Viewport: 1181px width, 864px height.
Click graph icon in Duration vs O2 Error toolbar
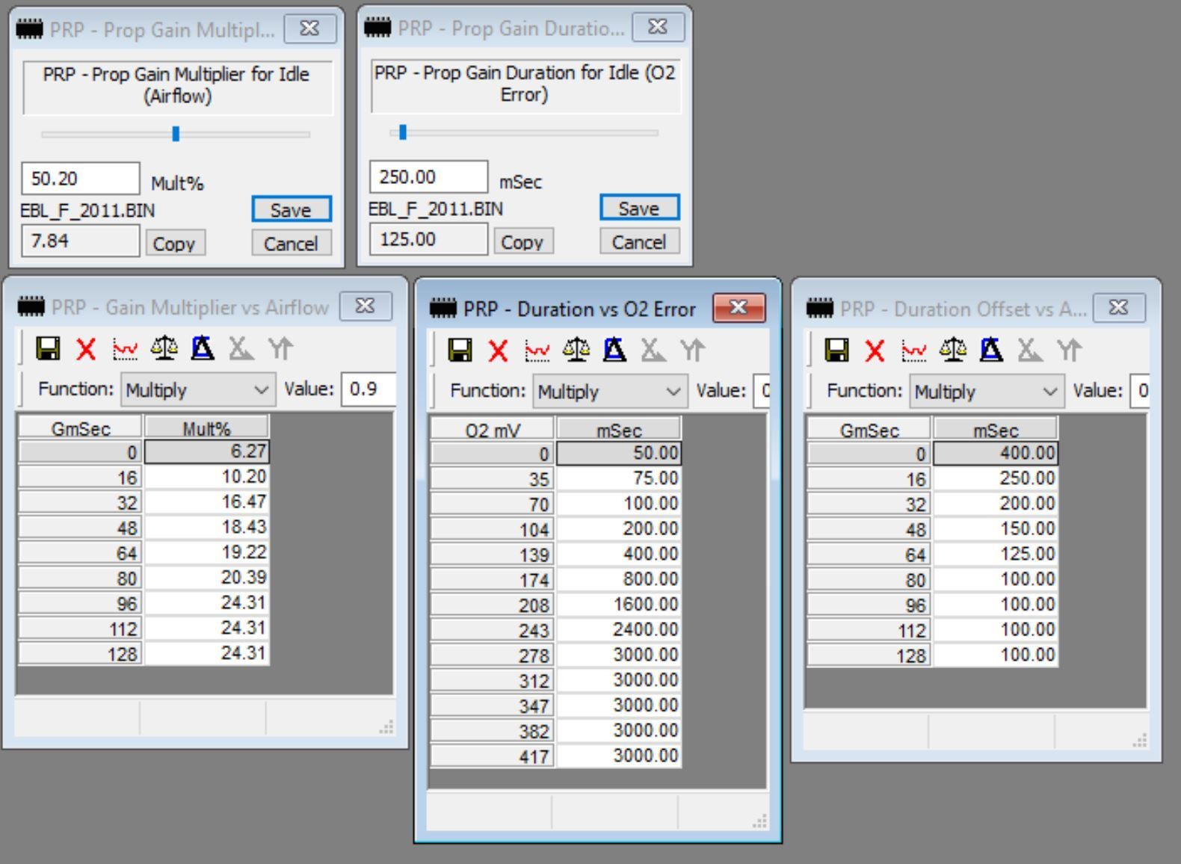pos(537,350)
